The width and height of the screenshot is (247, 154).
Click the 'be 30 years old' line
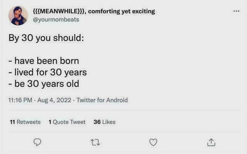click(44, 84)
